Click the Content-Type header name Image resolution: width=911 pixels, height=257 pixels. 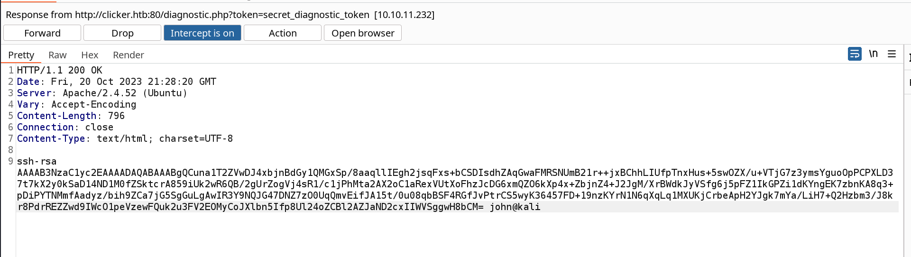51,138
